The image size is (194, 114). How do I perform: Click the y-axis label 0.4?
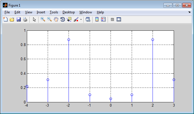(x=23, y=74)
